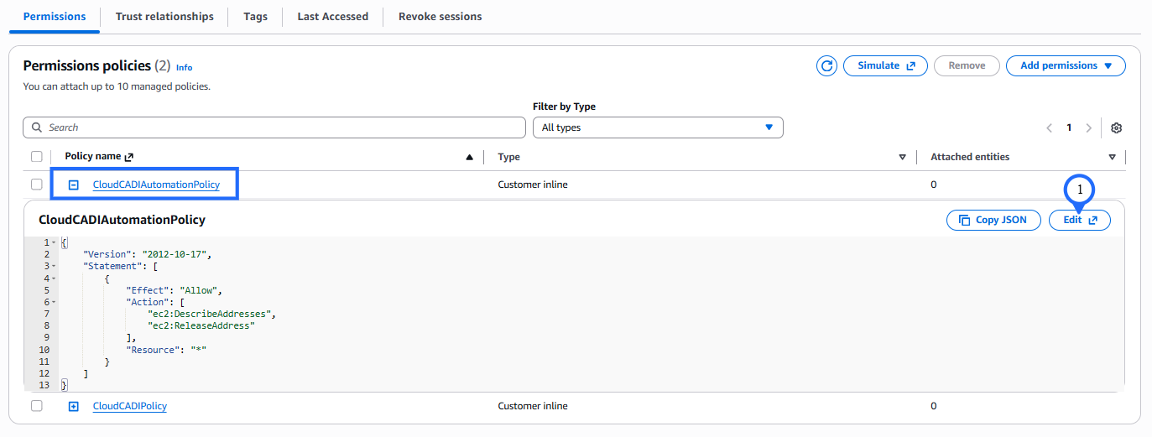Expand CloudCADIPolicy row plus icon
Viewport: 1152px width, 437px height.
coord(74,407)
